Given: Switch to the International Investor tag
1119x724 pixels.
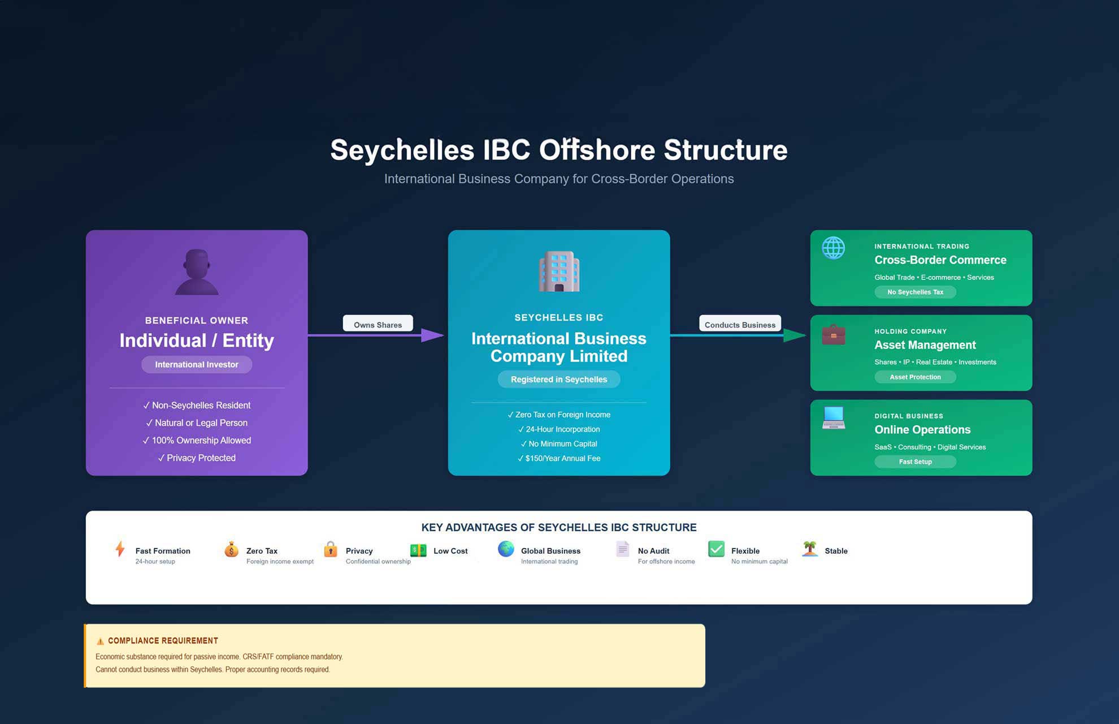Looking at the screenshot, I should click(196, 364).
